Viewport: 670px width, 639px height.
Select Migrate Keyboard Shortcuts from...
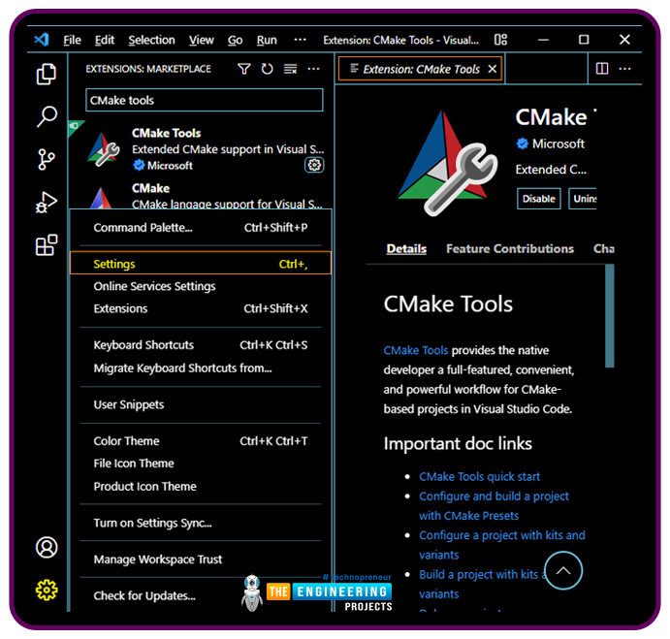[x=201, y=368]
